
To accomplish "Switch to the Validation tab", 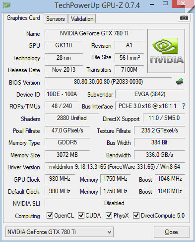I will 82,19.
